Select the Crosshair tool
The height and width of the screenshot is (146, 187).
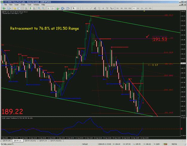[x=78, y=8]
